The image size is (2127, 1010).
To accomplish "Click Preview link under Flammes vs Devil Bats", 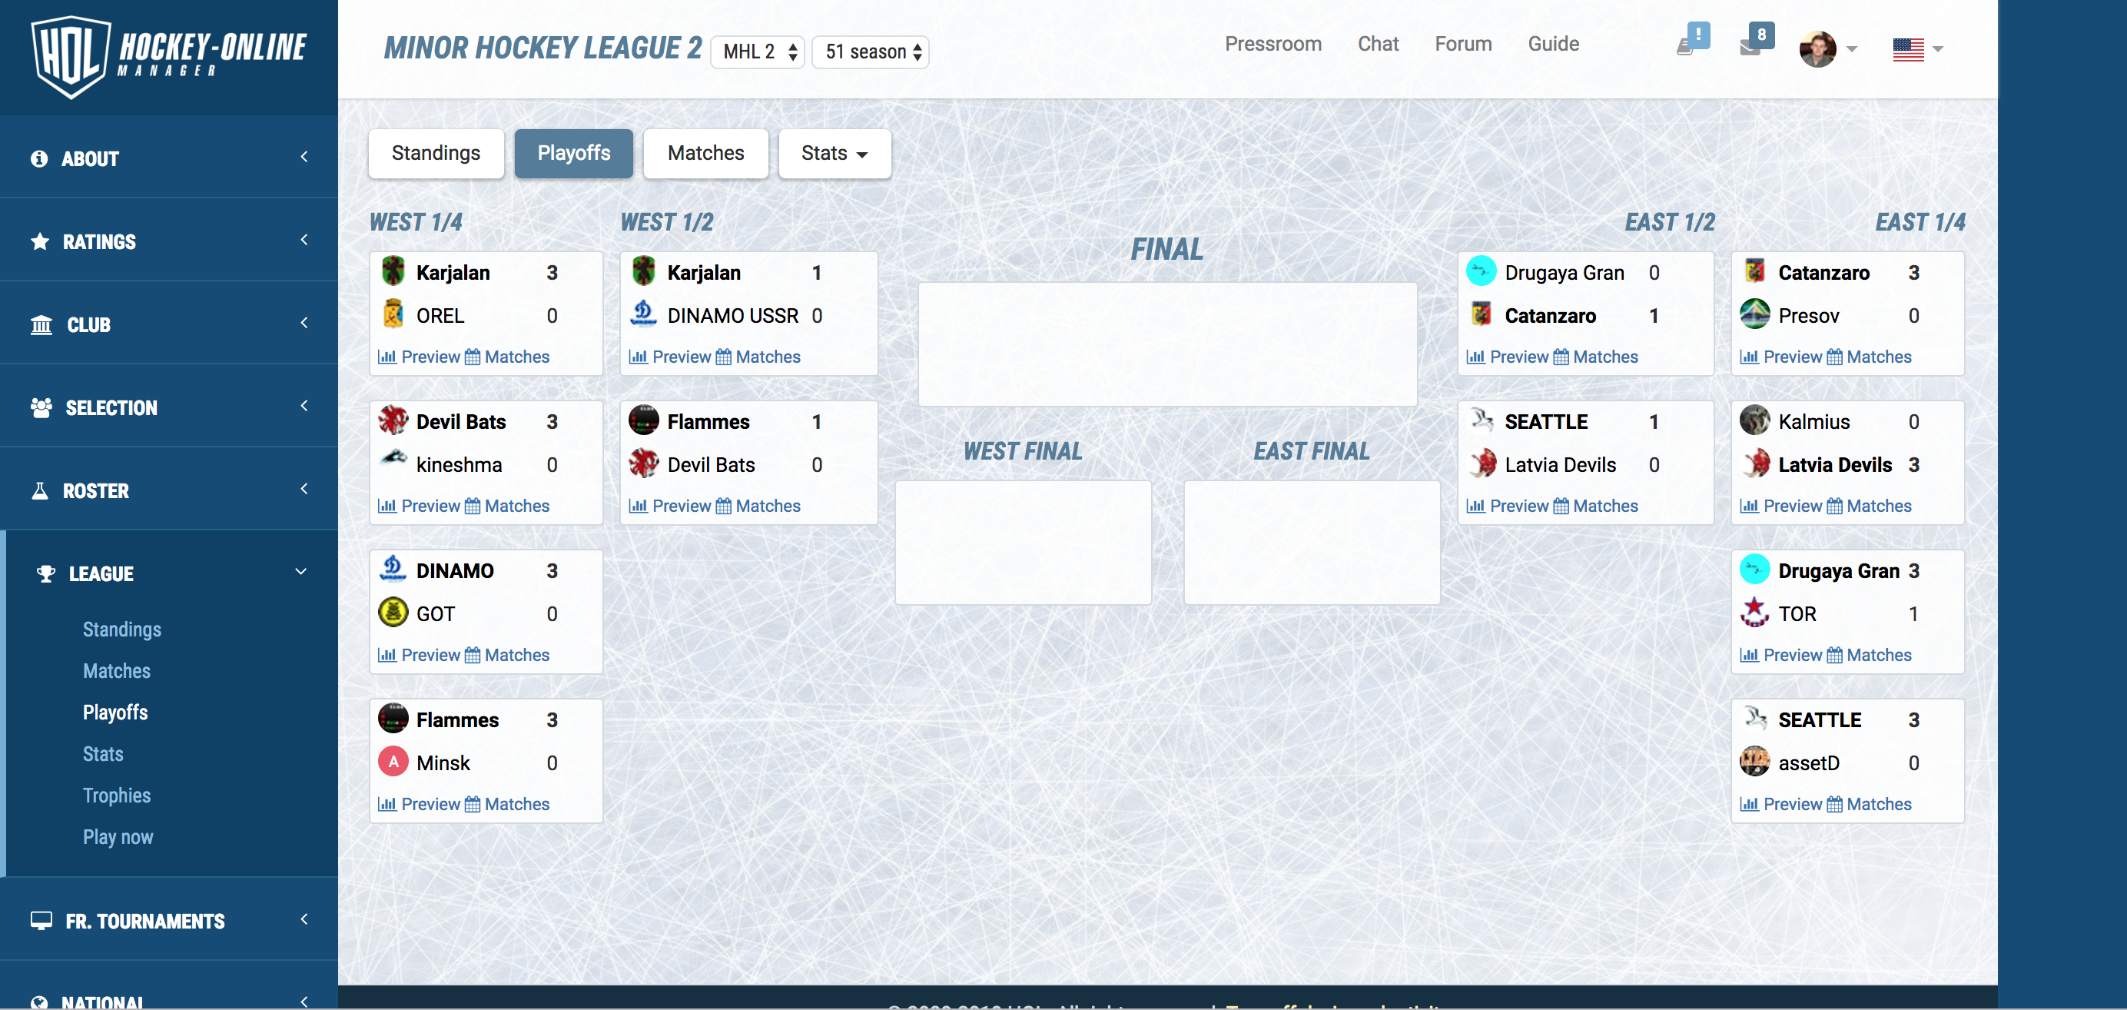I will tap(681, 505).
